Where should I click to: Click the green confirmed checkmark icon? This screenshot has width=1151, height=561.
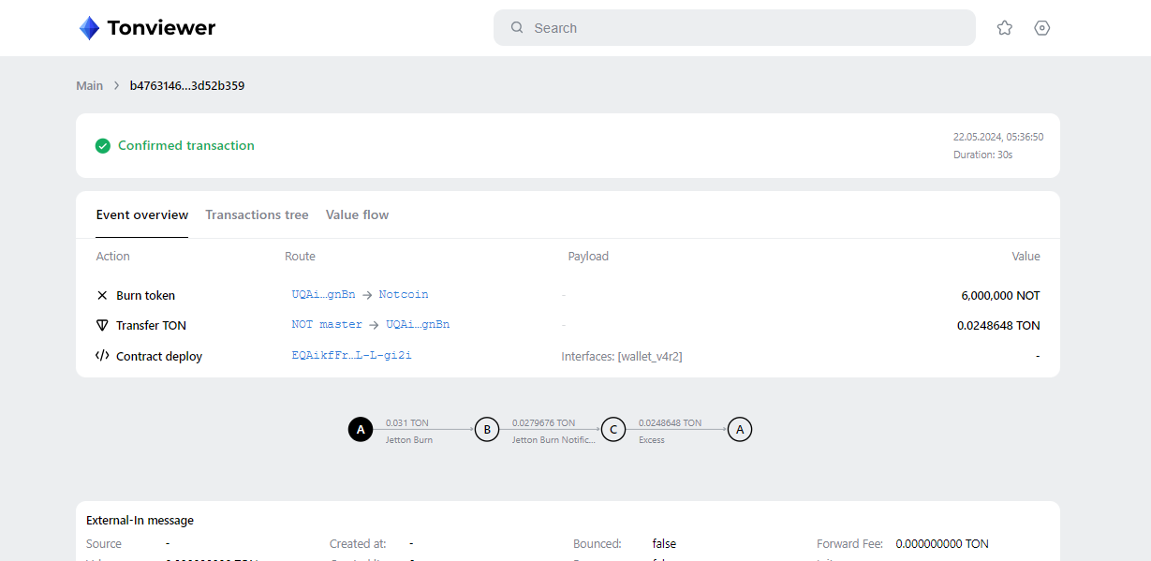tap(103, 146)
